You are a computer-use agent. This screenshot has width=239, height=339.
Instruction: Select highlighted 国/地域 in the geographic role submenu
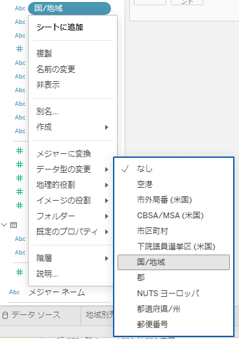click(x=173, y=262)
